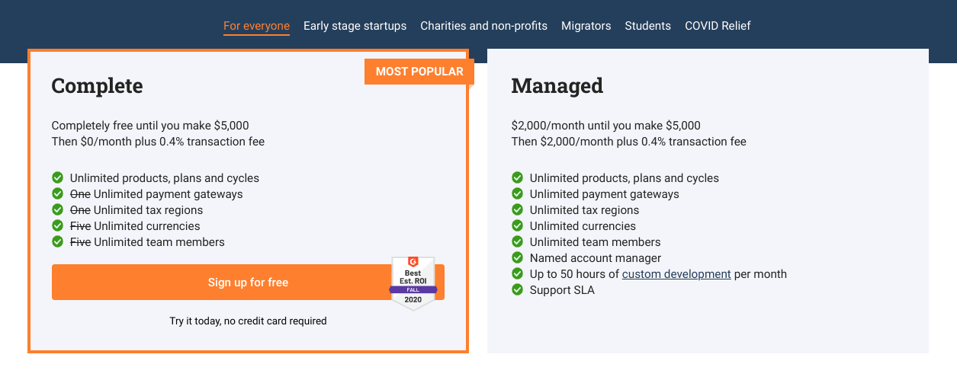Click green checkmark beside Support SLA
957x380 pixels.
517,290
